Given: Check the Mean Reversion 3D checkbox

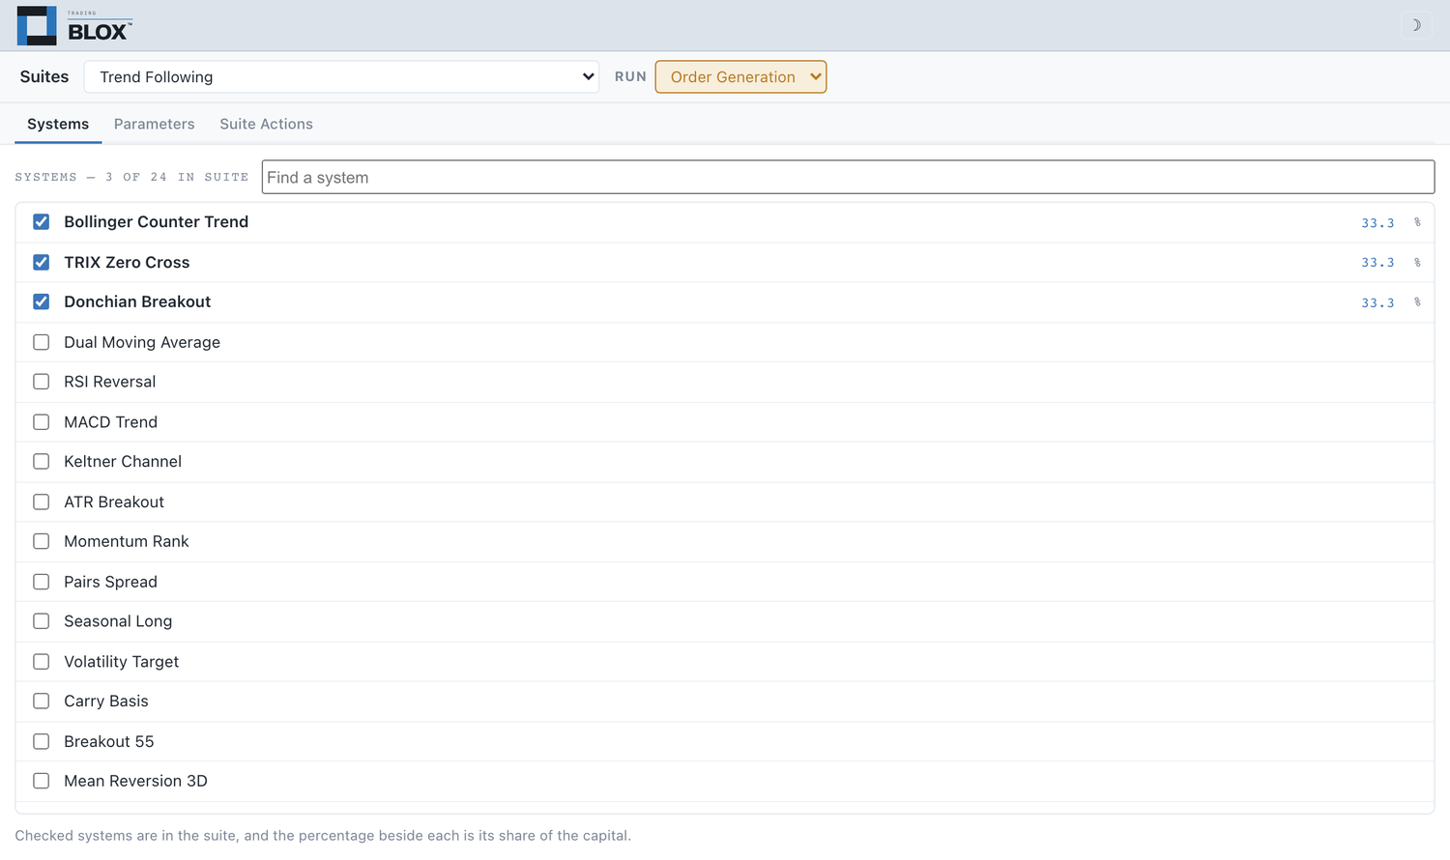Looking at the screenshot, I should (x=42, y=781).
